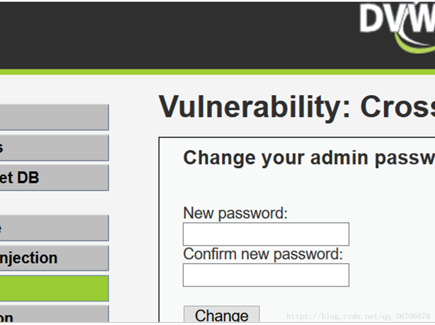Go to the Command Injection sidebar item
435x325 pixels.
(54, 258)
